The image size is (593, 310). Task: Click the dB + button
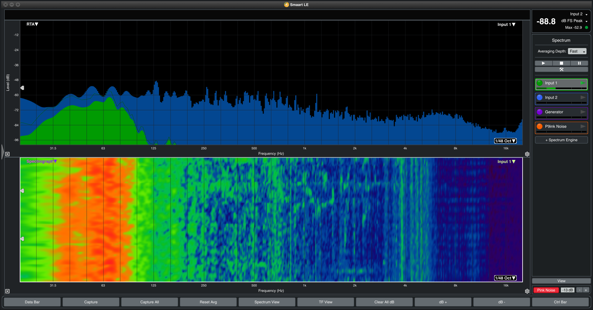443,302
